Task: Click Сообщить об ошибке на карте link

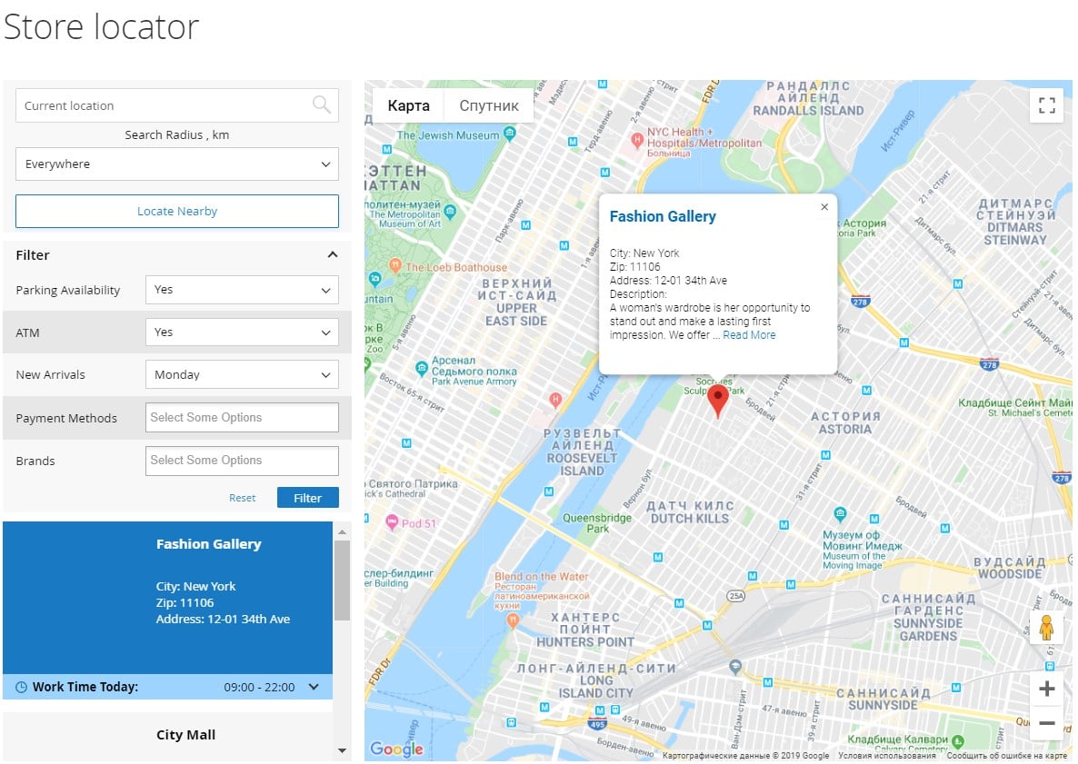Action: click(1006, 756)
